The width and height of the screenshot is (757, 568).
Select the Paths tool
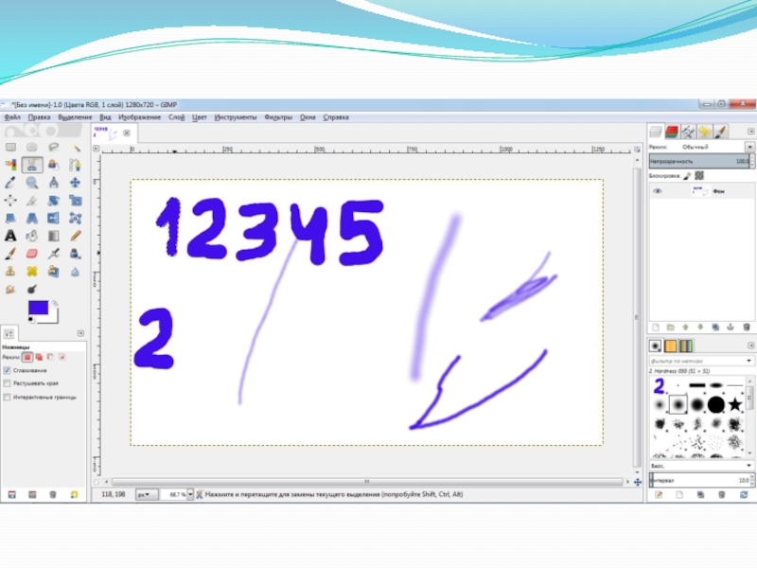coord(75,165)
